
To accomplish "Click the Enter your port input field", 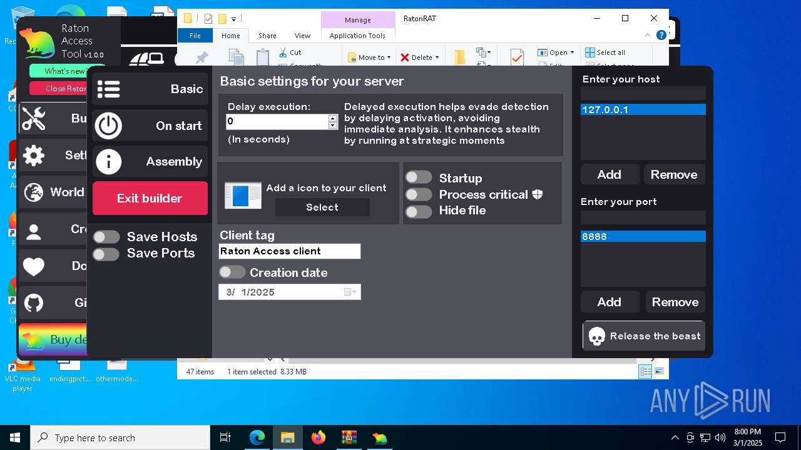I will [643, 217].
